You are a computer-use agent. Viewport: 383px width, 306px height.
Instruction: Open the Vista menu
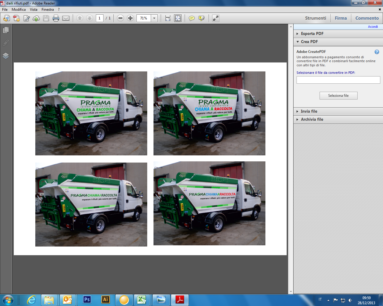coord(34,10)
